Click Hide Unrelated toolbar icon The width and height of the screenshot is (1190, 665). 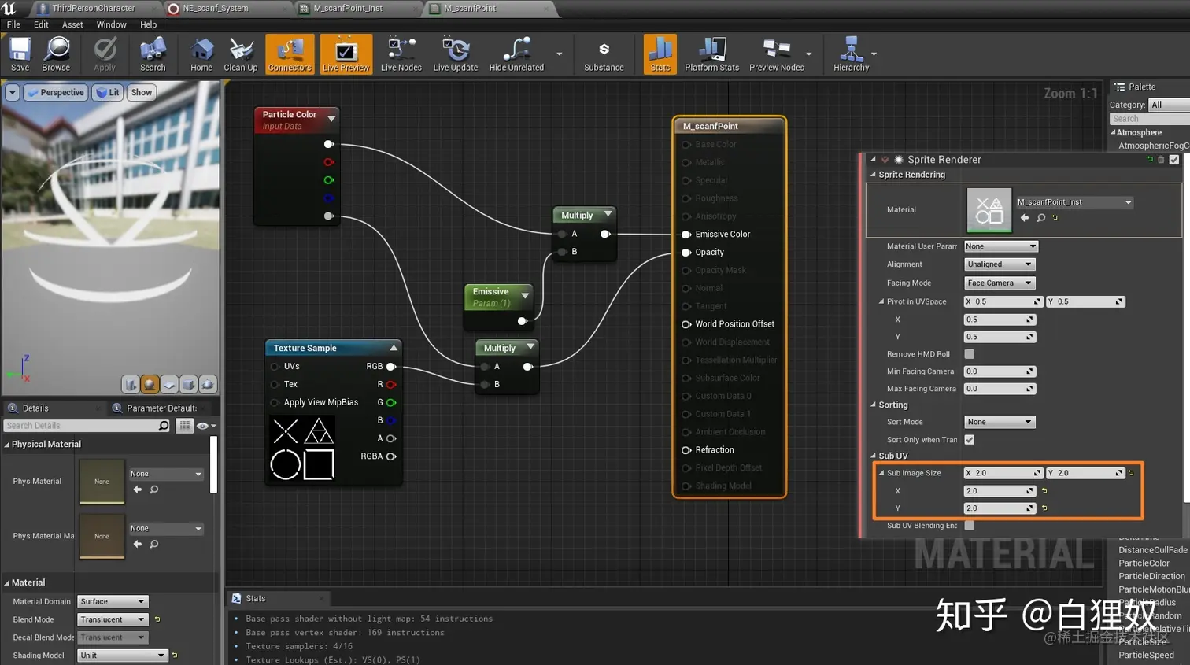pos(516,54)
